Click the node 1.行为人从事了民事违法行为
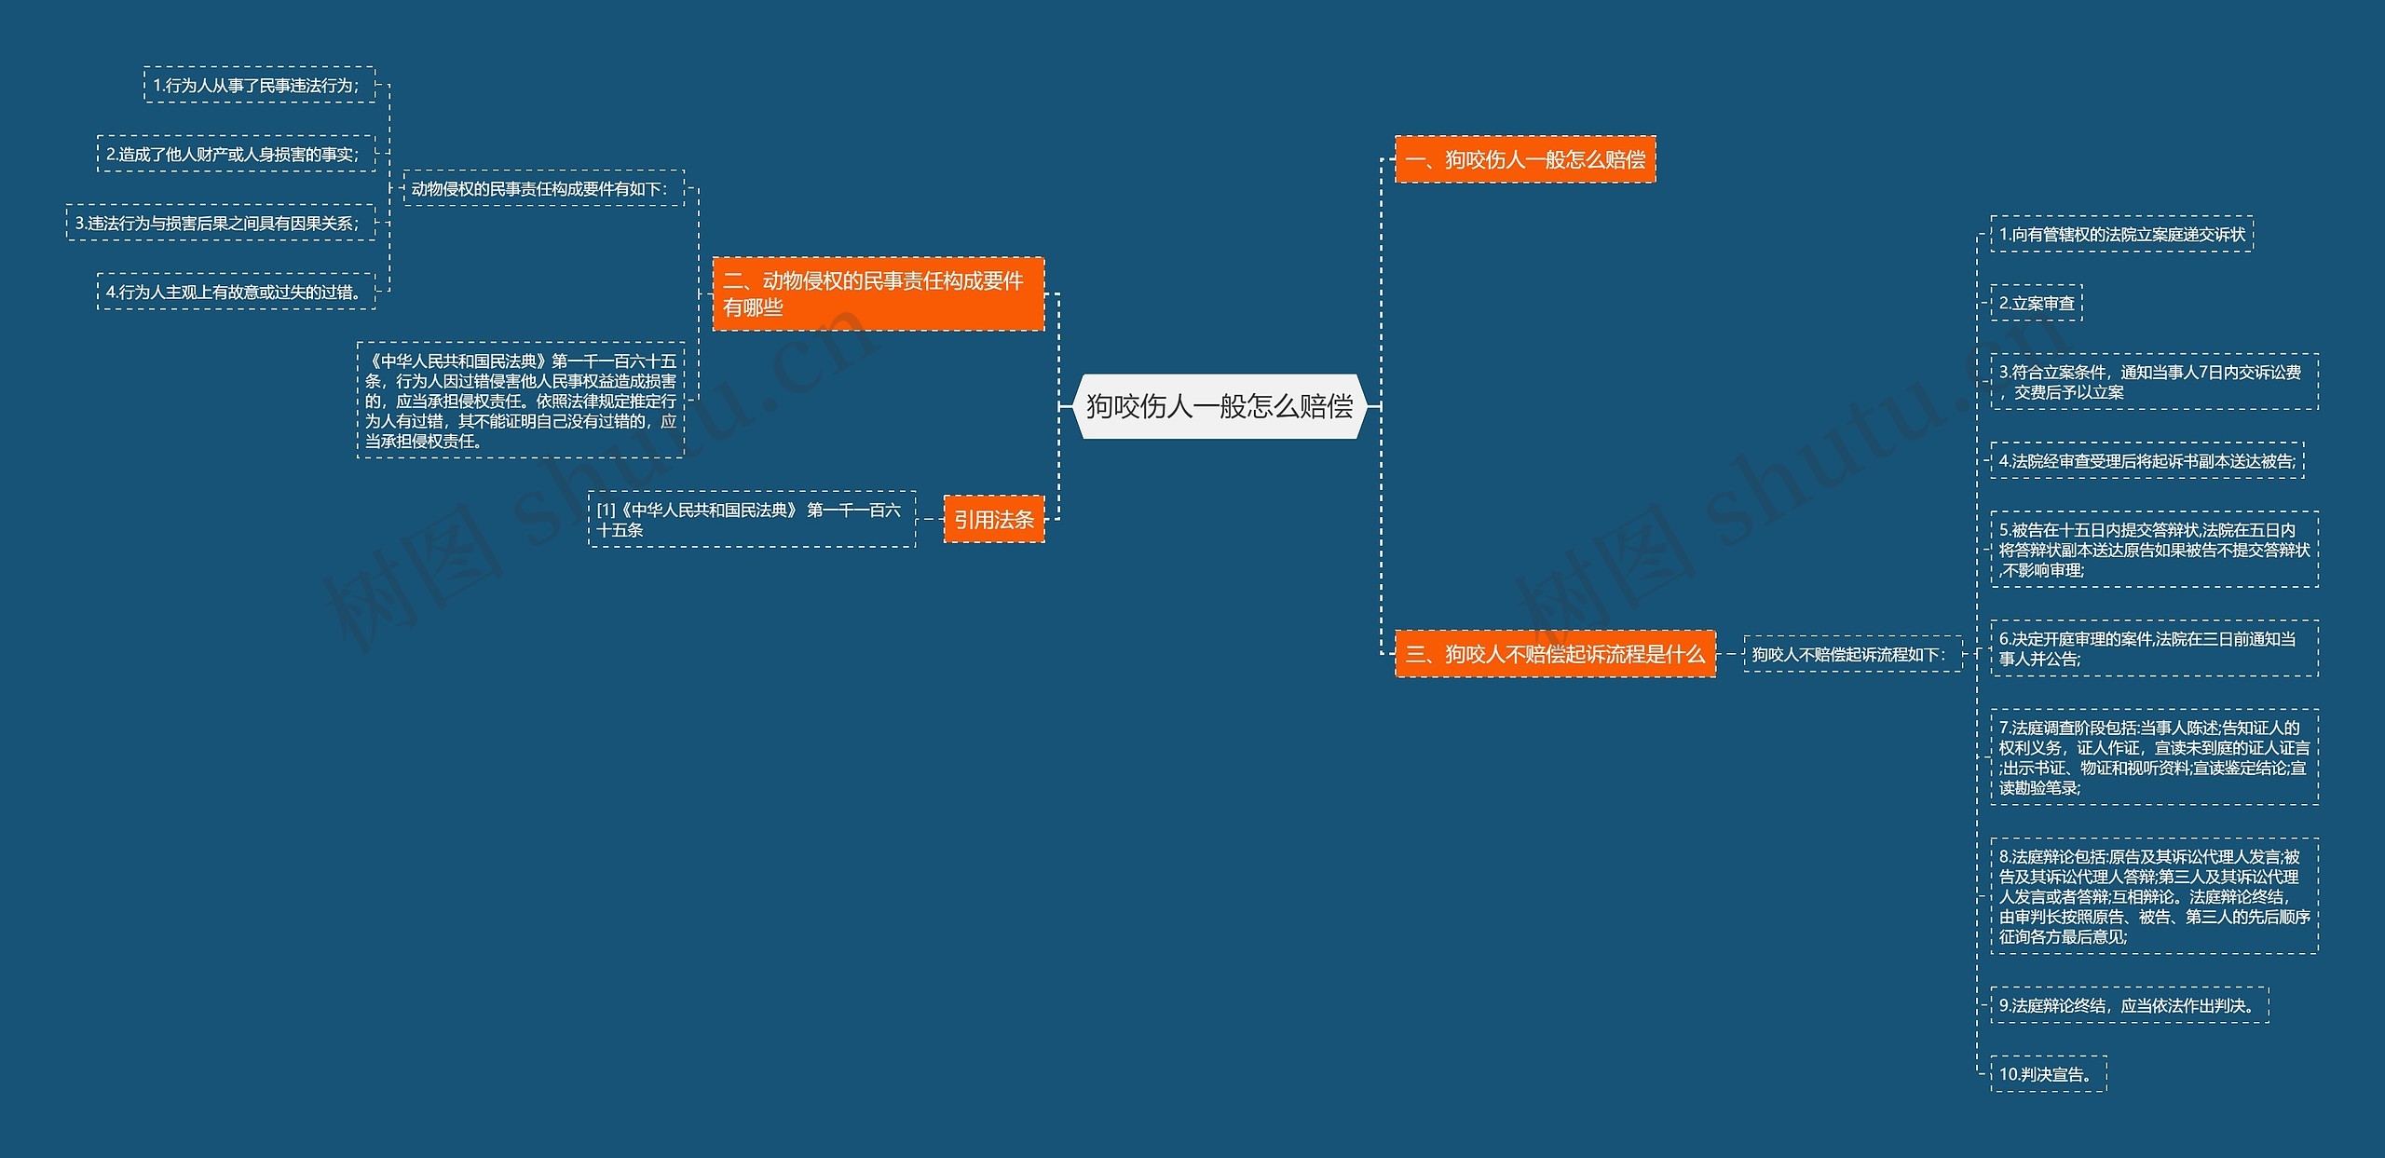Image resolution: width=2385 pixels, height=1158 pixels. [259, 85]
